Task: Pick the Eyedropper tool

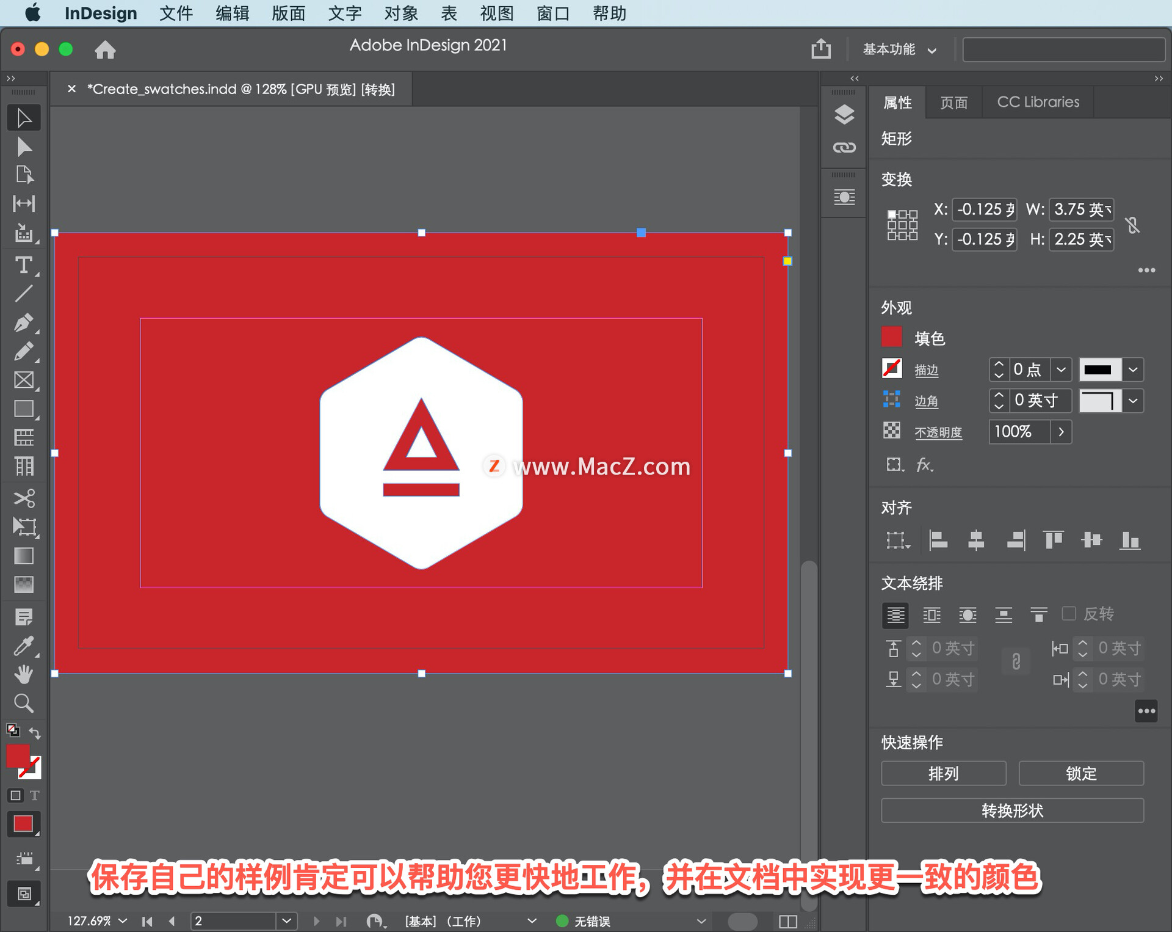Action: [24, 646]
